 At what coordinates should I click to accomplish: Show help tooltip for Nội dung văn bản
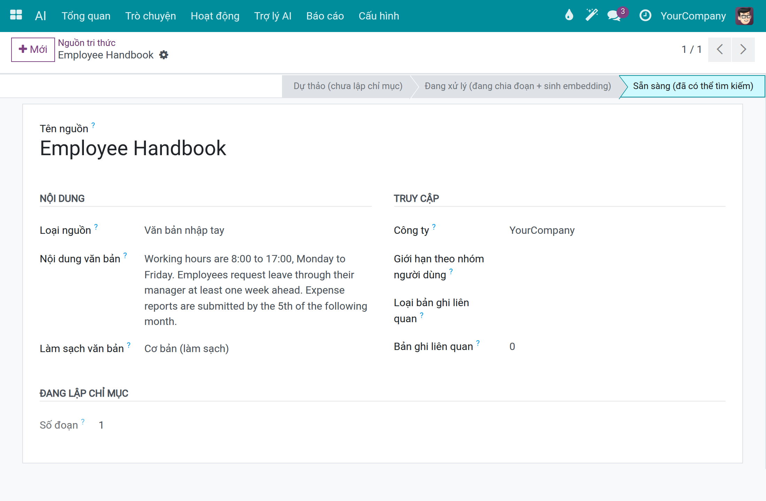coord(125,255)
